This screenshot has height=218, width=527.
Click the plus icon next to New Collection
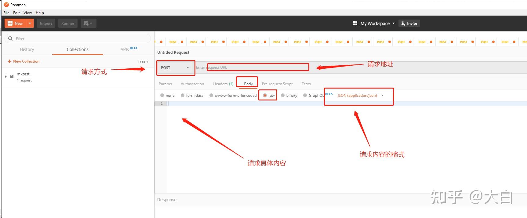(x=9, y=61)
